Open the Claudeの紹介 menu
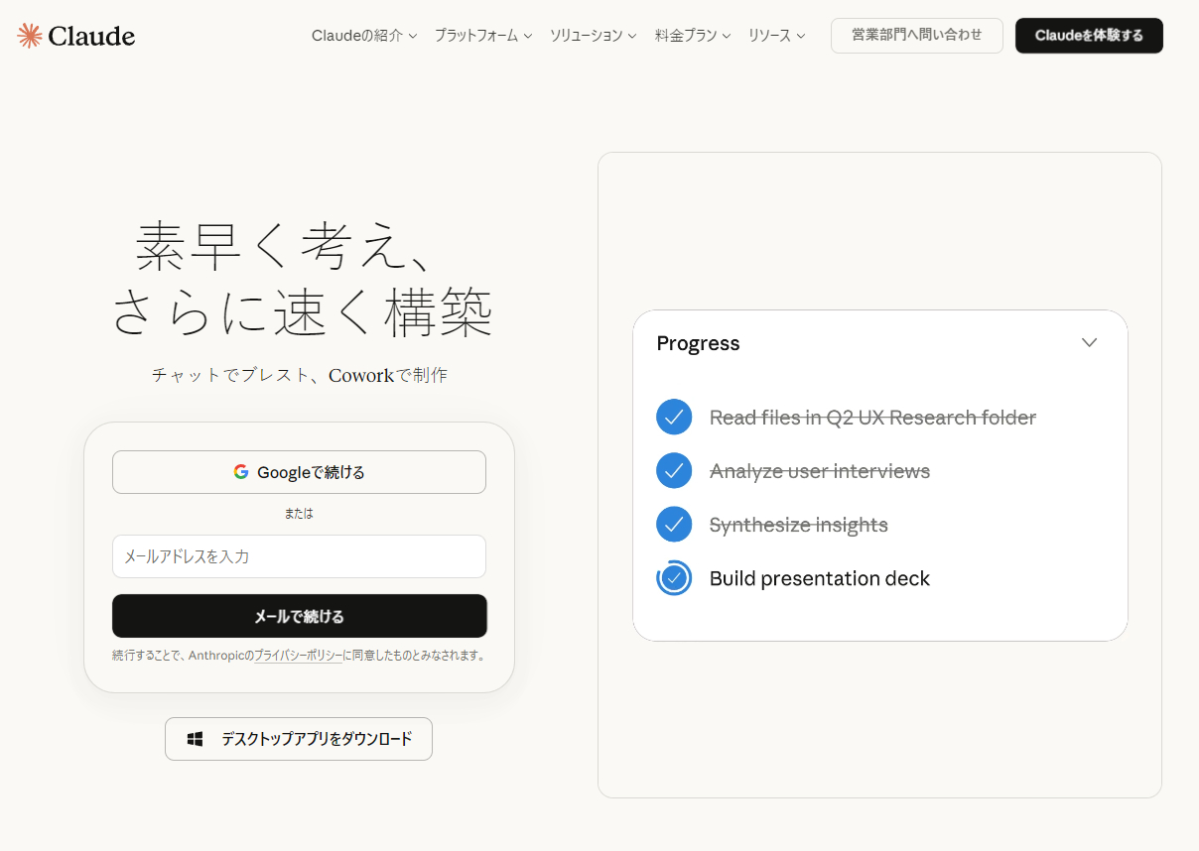The image size is (1199, 851). pyautogui.click(x=364, y=36)
